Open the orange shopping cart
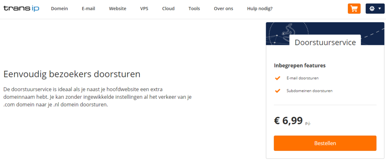This screenshot has height=161, width=386. pyautogui.click(x=354, y=9)
